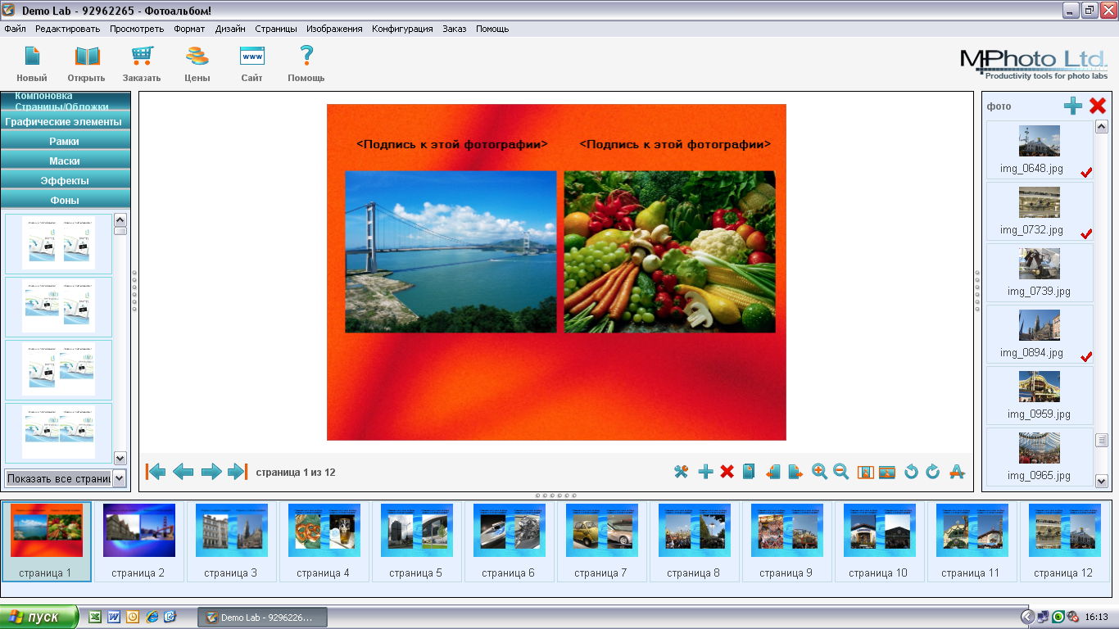This screenshot has width=1119, height=629.
Task: Expand the Эффекты panel section
Action: pos(65,180)
